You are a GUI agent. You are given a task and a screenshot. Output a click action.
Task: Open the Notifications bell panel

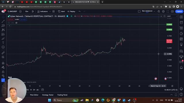click(181, 68)
